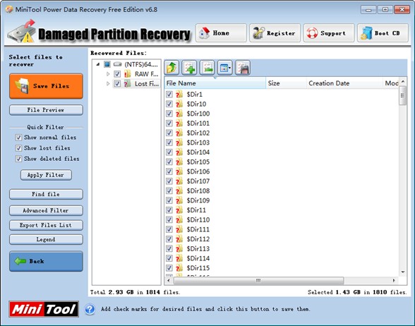
Task: Sort by File Name column header
Action: (x=215, y=83)
